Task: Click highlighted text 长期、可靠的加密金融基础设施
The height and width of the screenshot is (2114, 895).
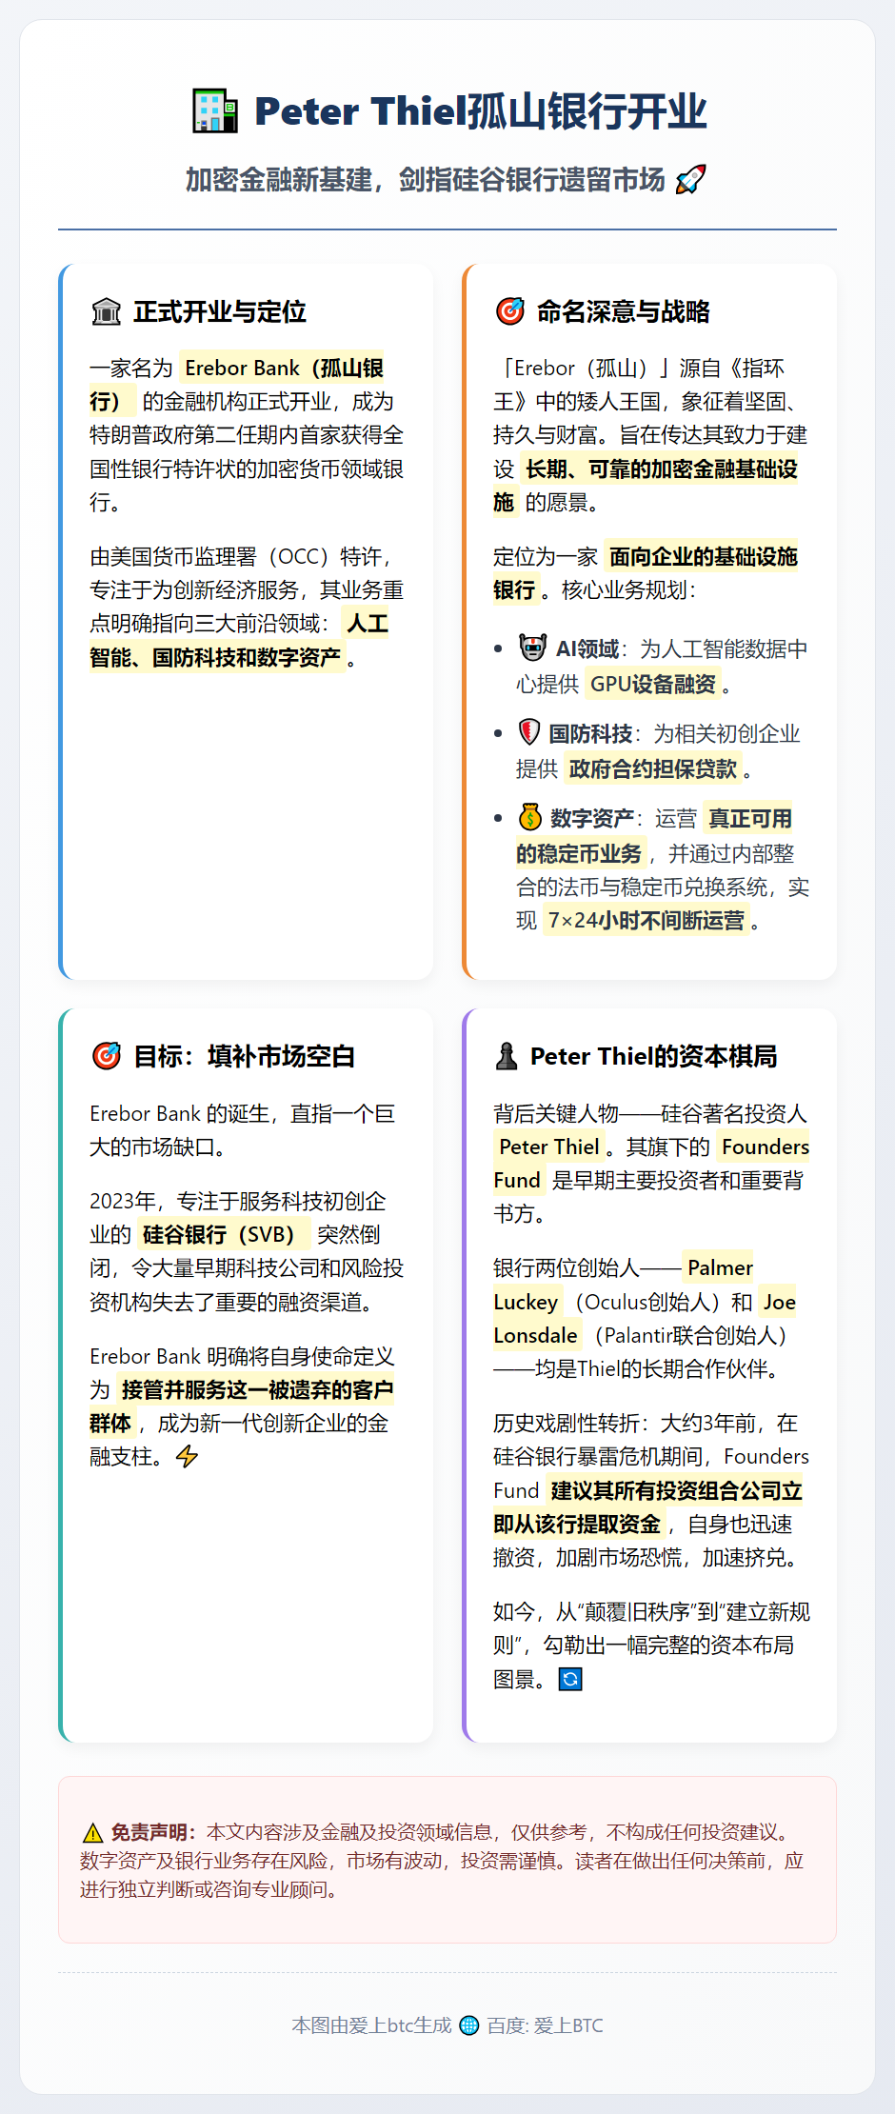Action: [646, 485]
